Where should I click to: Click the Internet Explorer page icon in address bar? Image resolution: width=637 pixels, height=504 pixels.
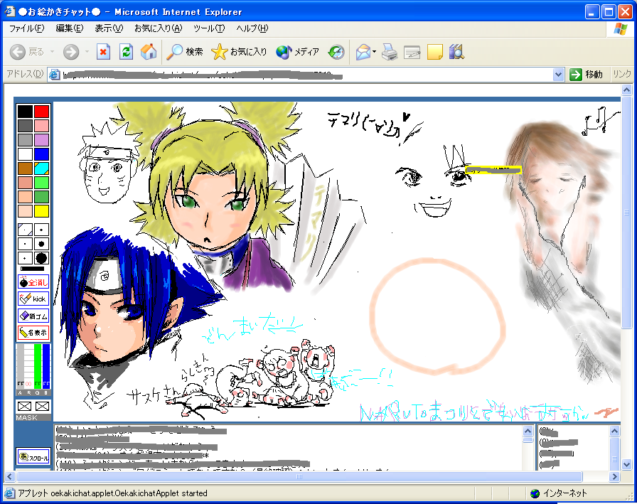[54, 75]
